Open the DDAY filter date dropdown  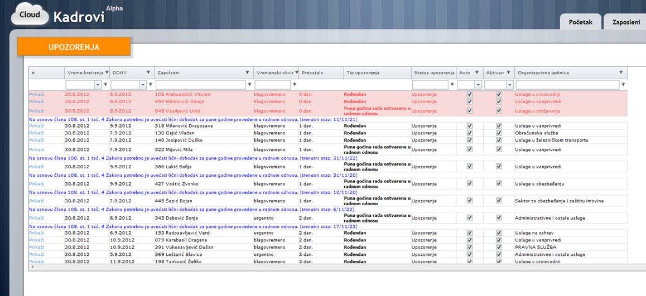click(143, 85)
